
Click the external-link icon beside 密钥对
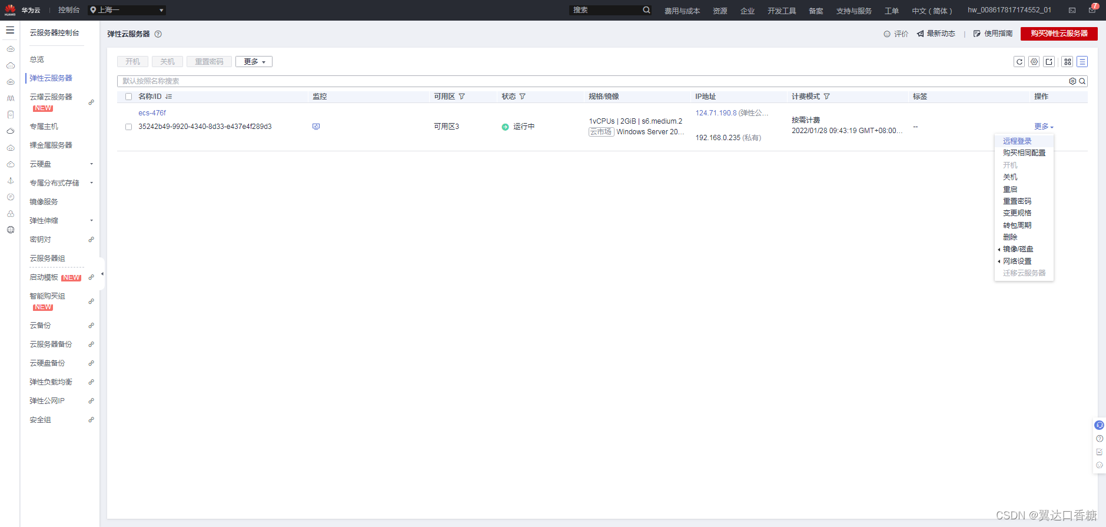tap(91, 240)
